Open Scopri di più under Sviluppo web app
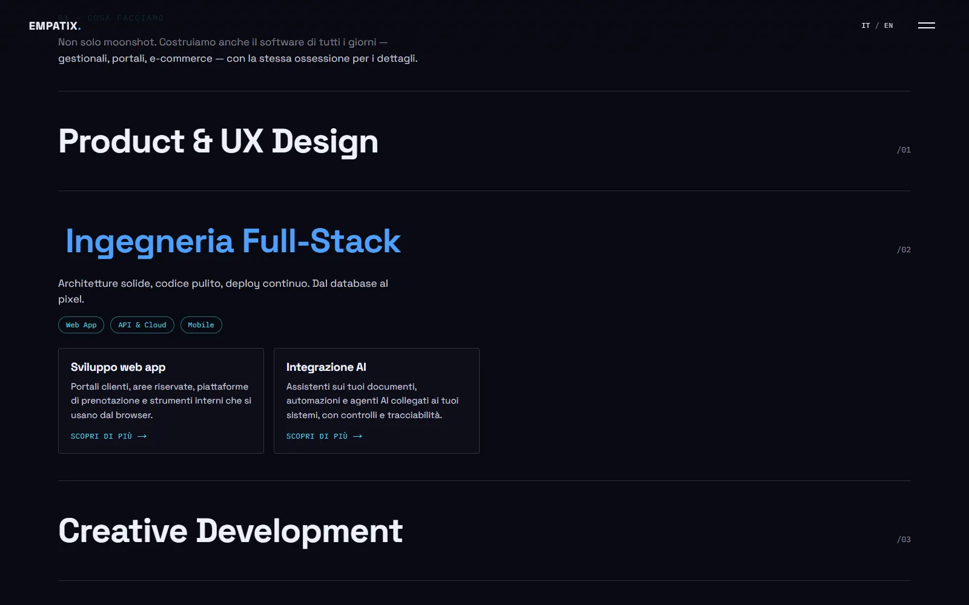This screenshot has width=969, height=605. click(x=108, y=436)
